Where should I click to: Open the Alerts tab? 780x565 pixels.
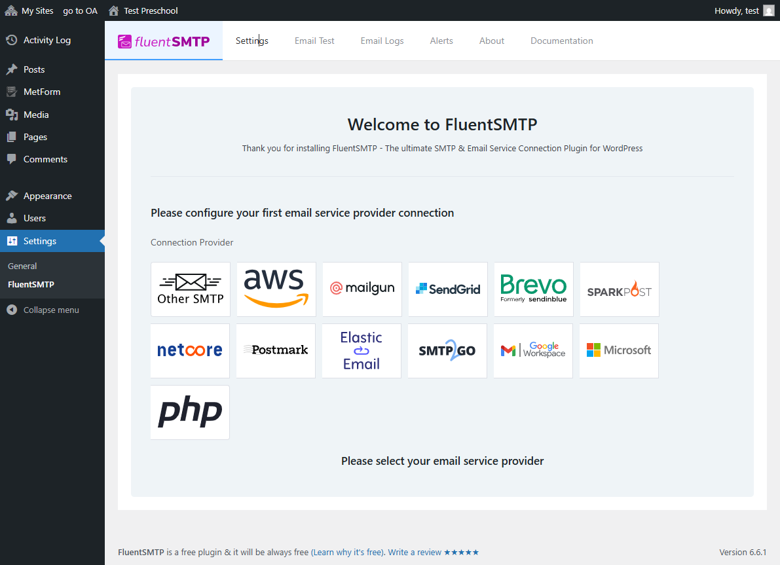441,41
